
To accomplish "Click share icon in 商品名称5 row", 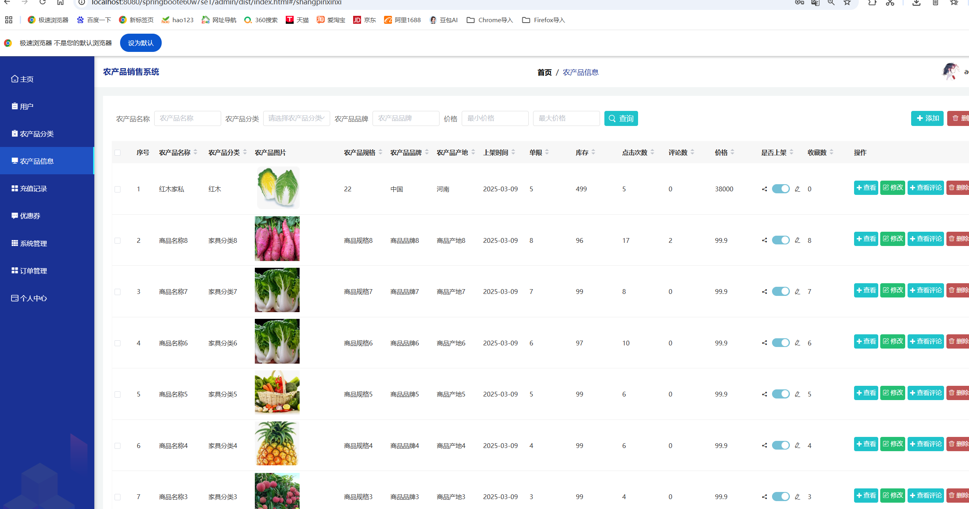I will [x=764, y=394].
